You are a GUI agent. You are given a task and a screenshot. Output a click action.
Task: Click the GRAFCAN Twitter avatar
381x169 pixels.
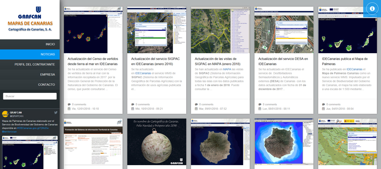point(6,114)
